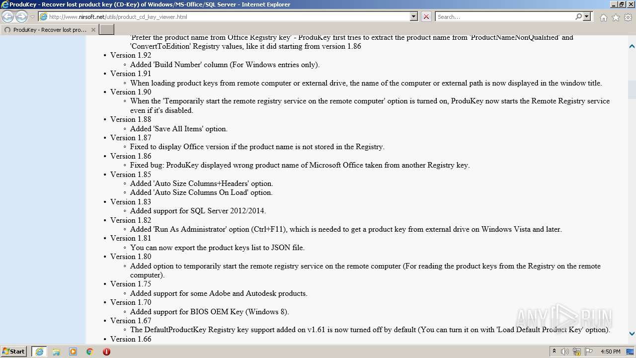Click 'Added 'Save All Items' option.' text

coord(179,129)
